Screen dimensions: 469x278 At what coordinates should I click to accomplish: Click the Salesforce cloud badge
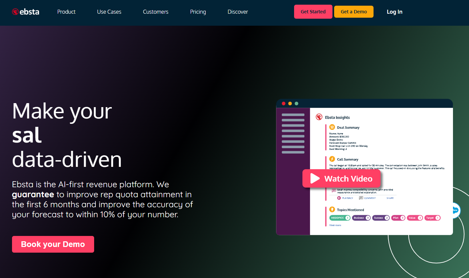pos(455,211)
